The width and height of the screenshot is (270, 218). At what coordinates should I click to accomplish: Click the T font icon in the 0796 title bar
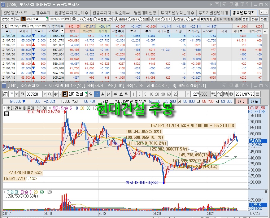point(242,4)
